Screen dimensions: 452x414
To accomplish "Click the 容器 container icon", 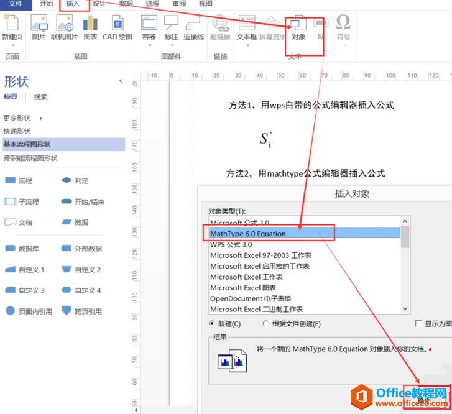I will tap(149, 23).
